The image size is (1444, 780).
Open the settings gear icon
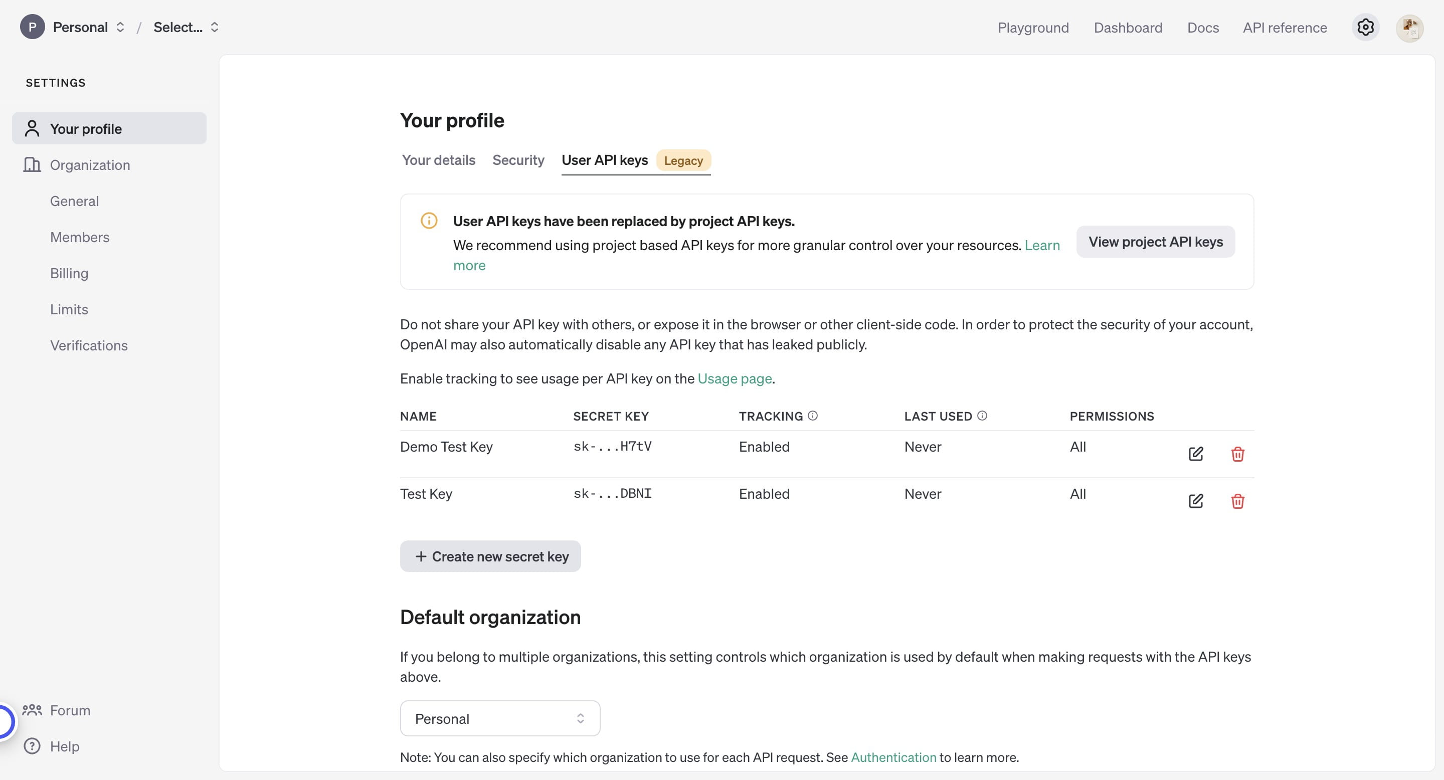tap(1365, 27)
